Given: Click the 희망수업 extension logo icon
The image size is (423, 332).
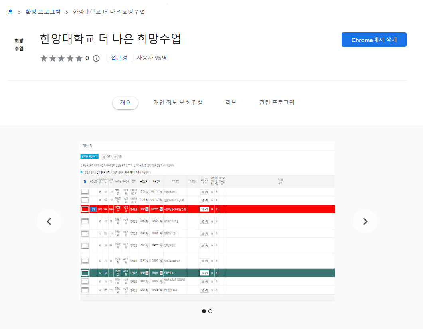Looking at the screenshot, I should click(x=19, y=43).
